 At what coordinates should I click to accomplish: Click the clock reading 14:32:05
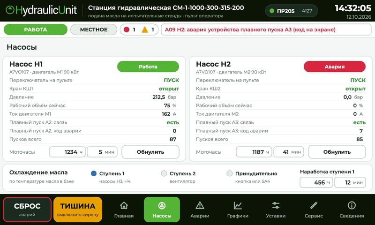click(x=353, y=8)
